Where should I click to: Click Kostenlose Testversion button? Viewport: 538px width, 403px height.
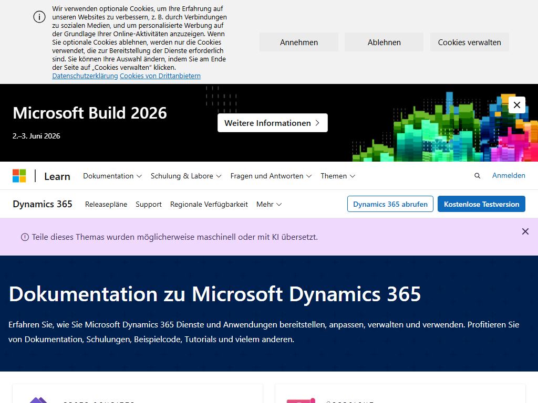[x=481, y=204]
